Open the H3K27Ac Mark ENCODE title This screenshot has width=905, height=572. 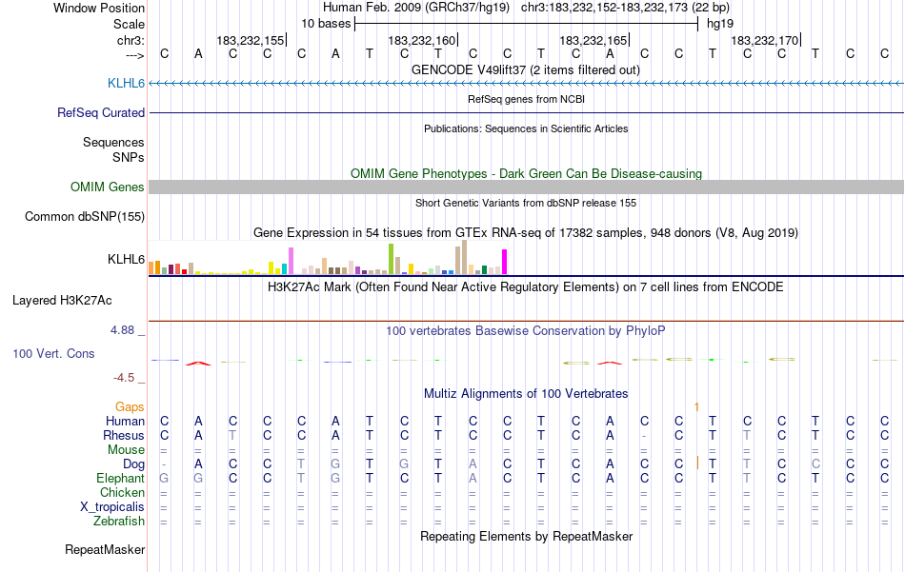[526, 287]
